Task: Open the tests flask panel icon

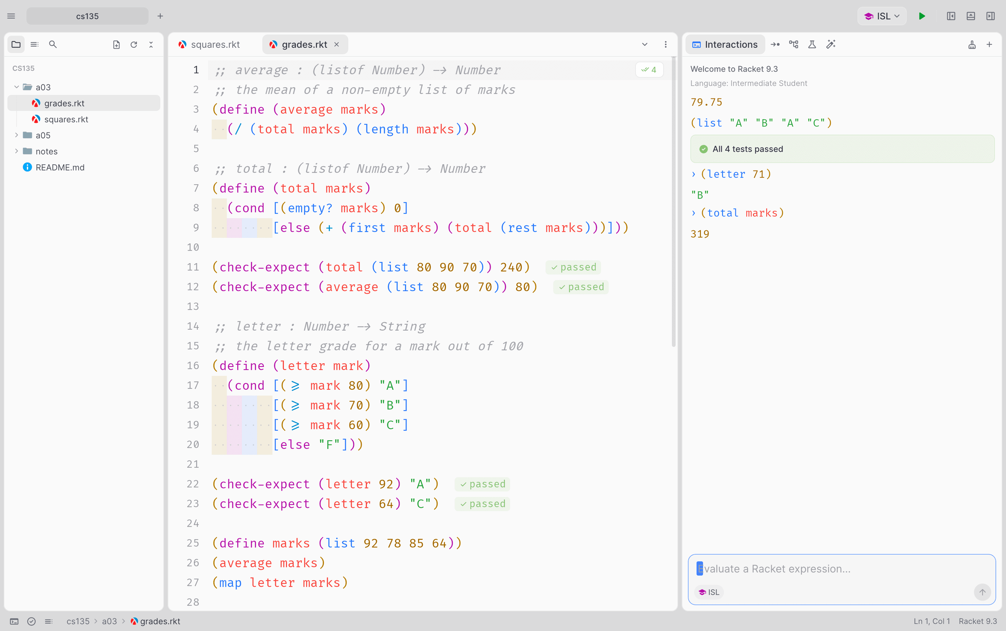Action: (812, 44)
